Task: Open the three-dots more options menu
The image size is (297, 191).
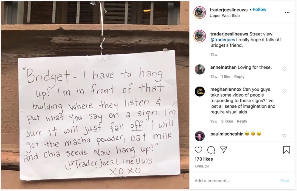Action: click(287, 13)
